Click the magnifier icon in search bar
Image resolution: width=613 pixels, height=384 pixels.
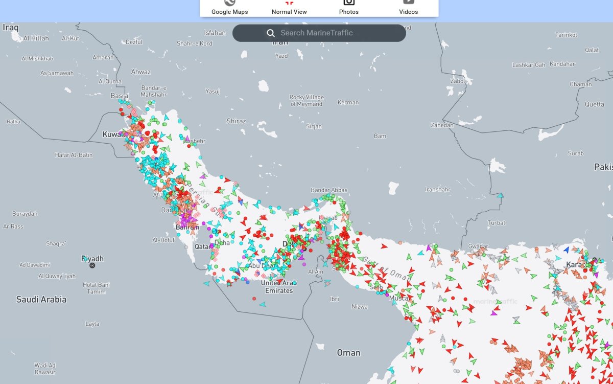(x=271, y=33)
